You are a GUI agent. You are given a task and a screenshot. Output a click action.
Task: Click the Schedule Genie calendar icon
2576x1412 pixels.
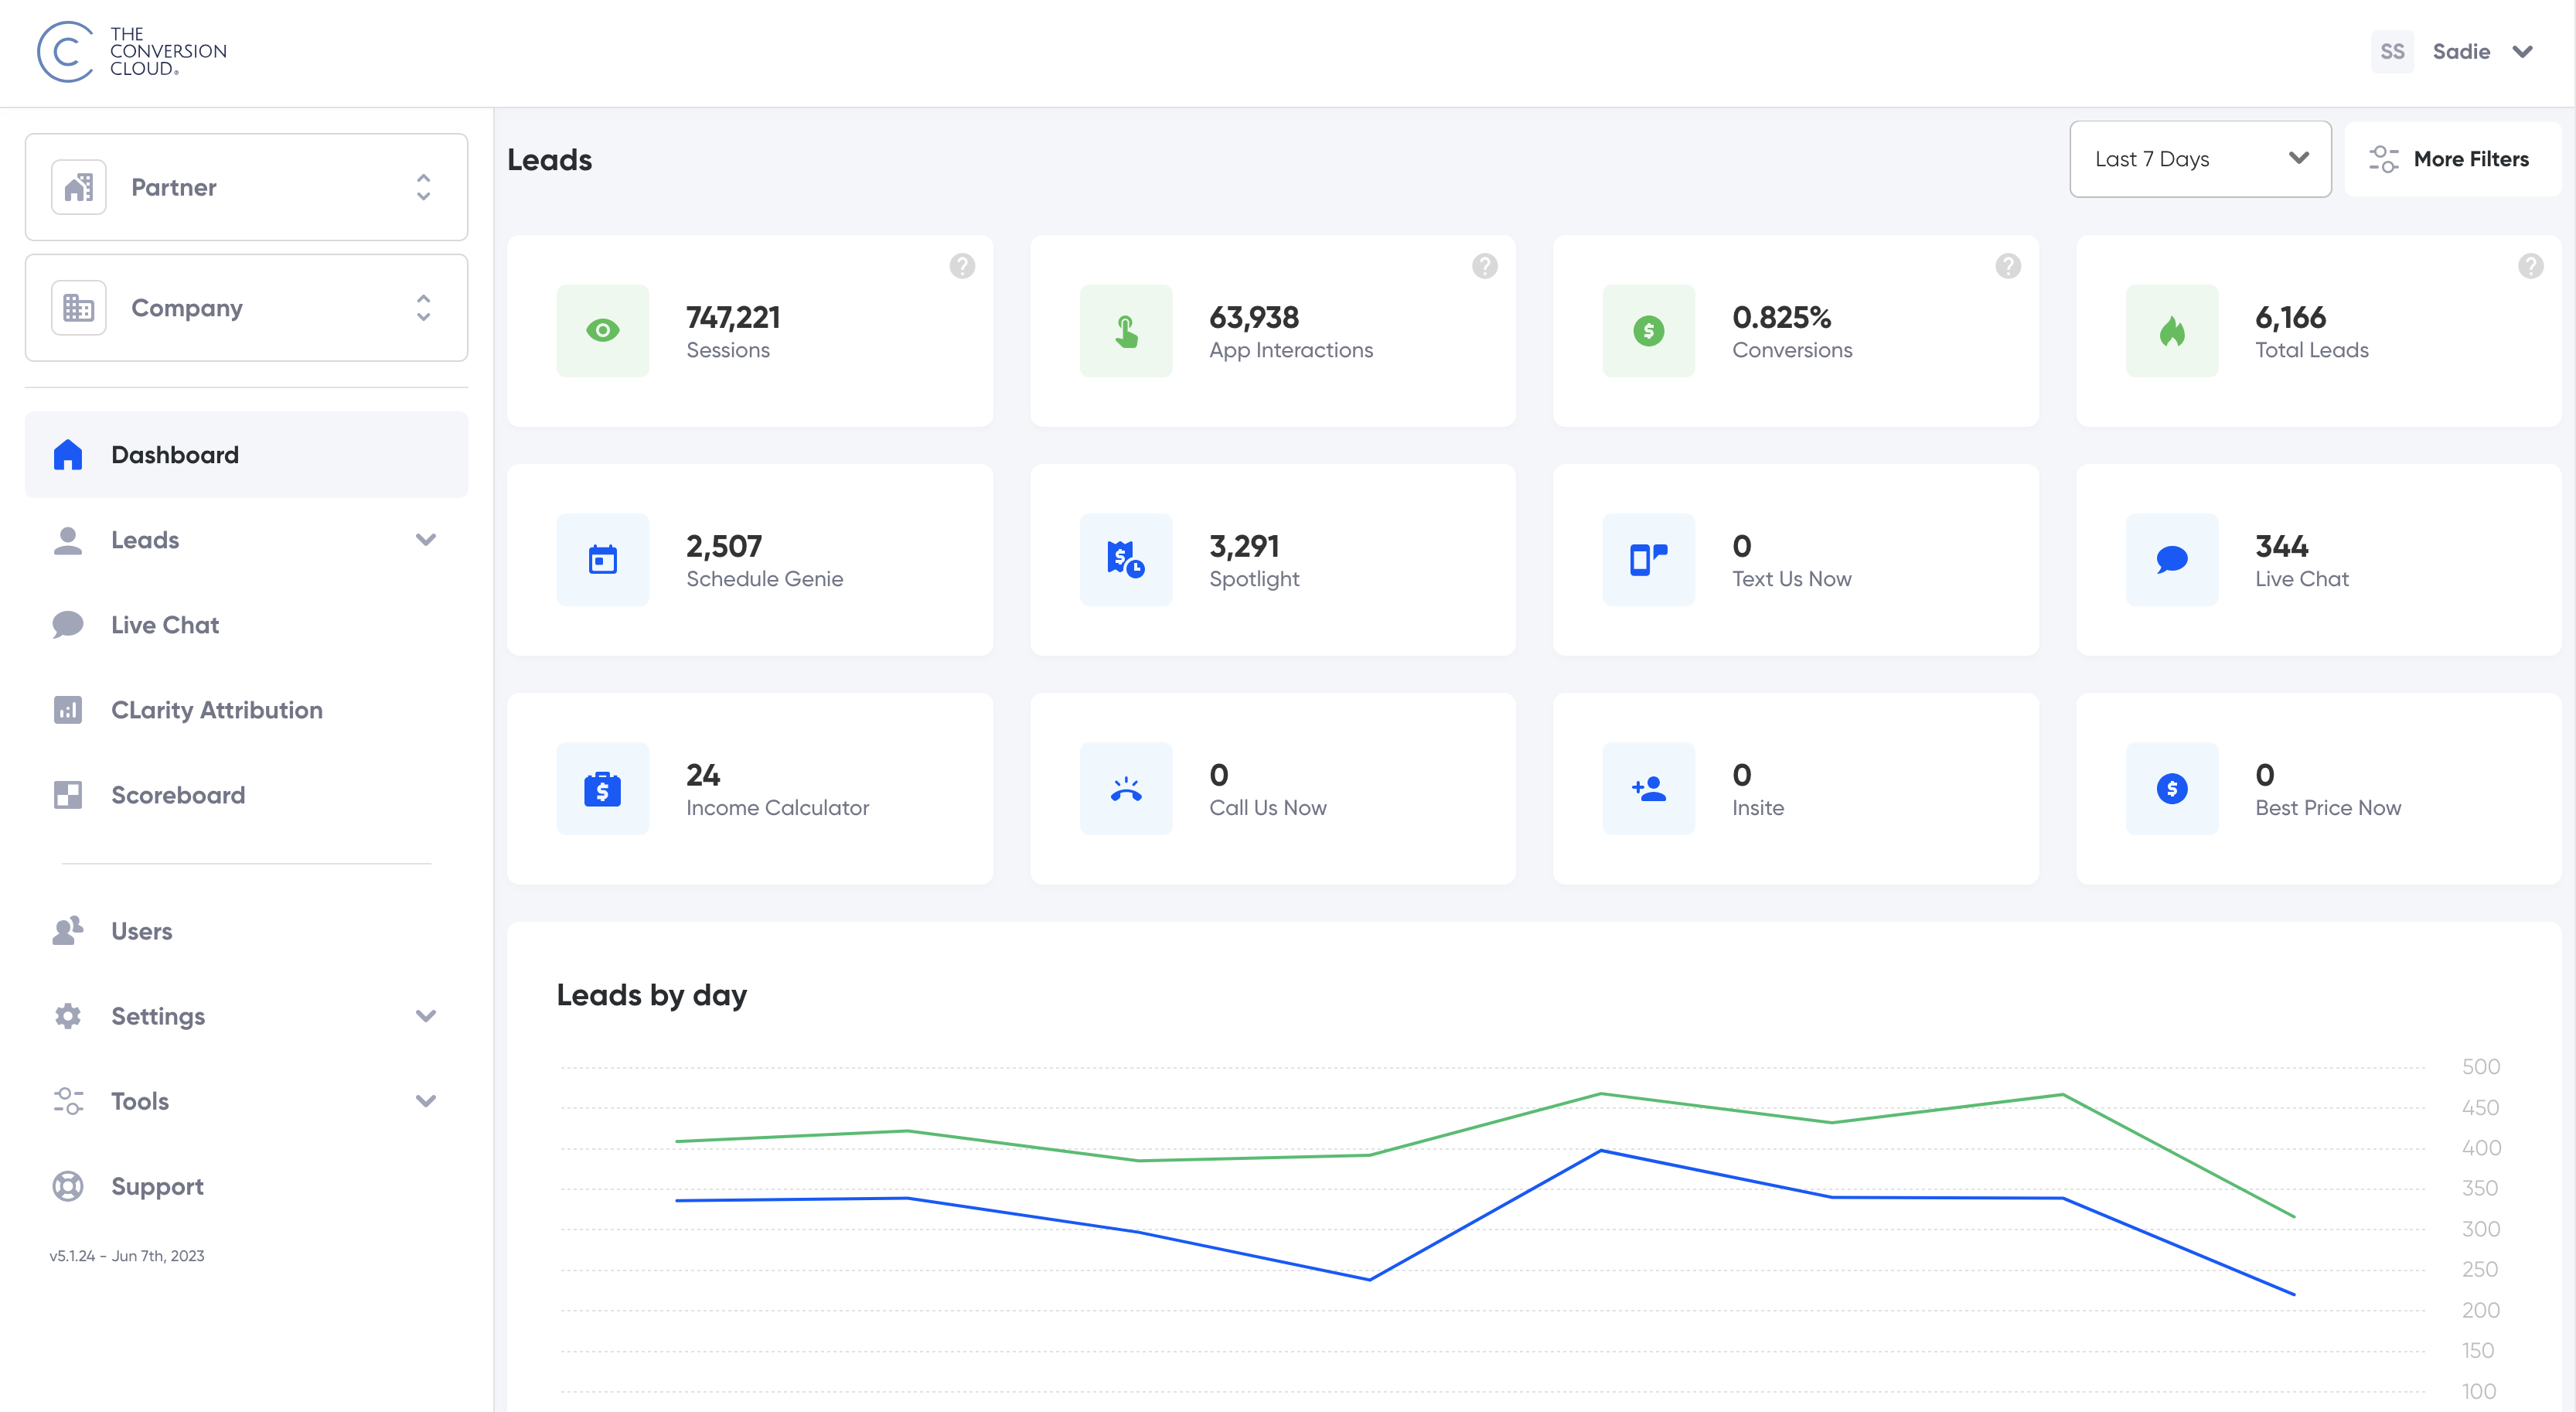tap(602, 559)
